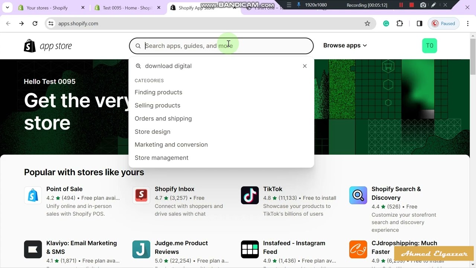This screenshot has width=476, height=268.
Task: Open the Grammarly extension icon
Action: pyautogui.click(x=386, y=23)
